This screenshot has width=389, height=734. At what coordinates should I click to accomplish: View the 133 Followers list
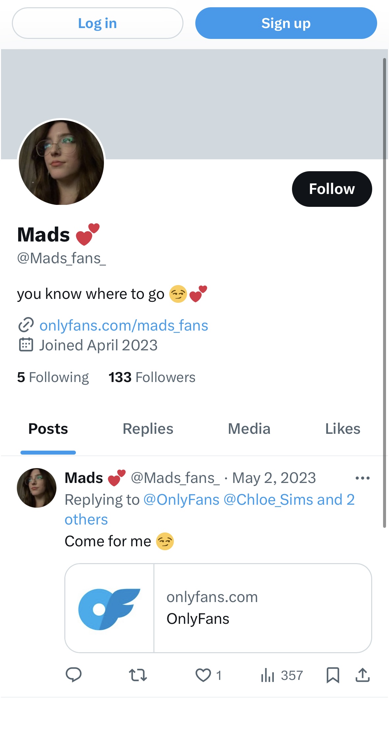coord(152,377)
